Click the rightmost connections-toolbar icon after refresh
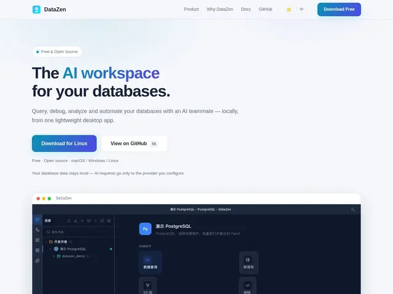Image resolution: width=393 pixels, height=294 pixels. (x=109, y=221)
